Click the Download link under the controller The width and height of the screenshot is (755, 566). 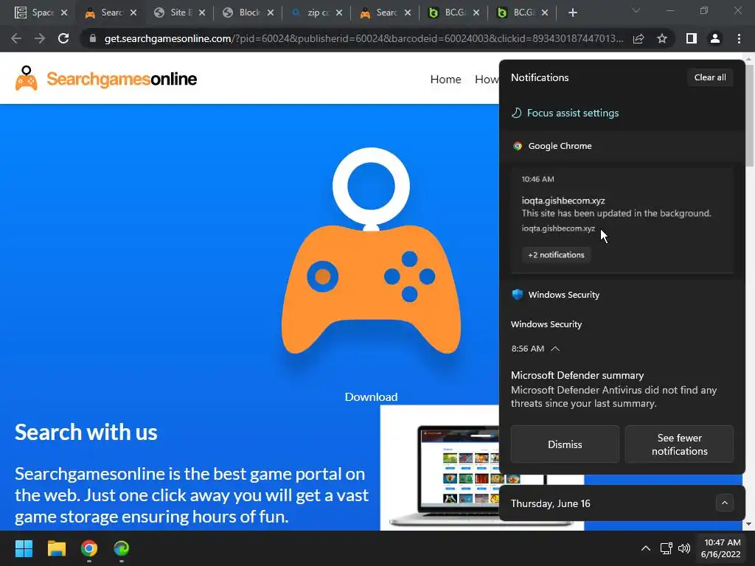pyautogui.click(x=372, y=397)
